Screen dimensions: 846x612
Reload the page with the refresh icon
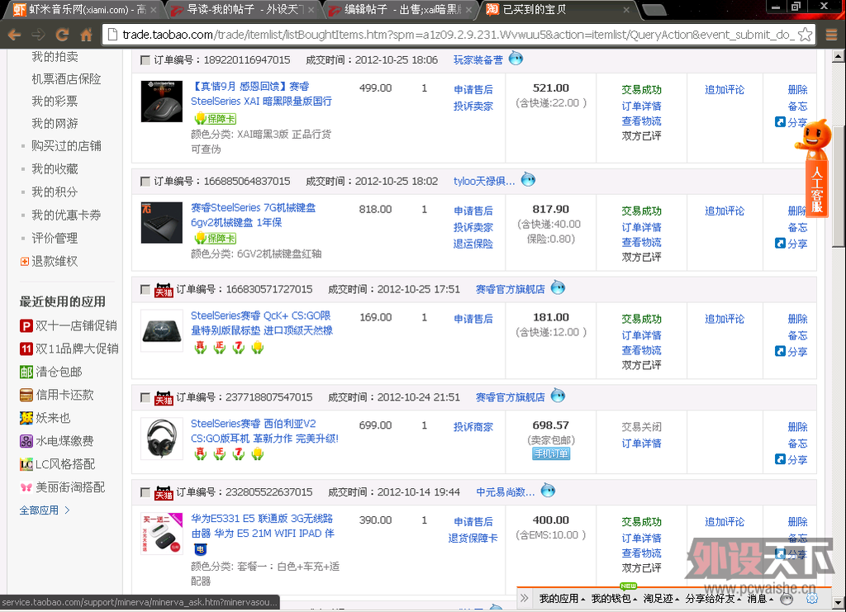coord(62,35)
